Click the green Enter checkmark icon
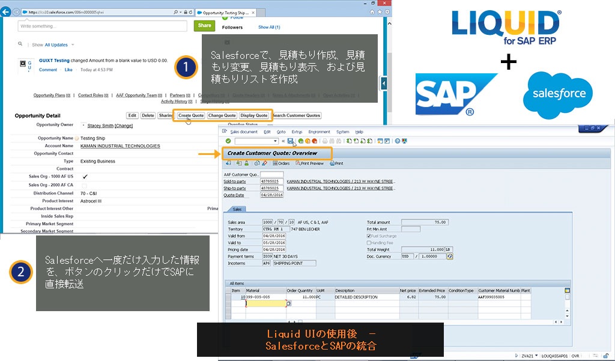 [228, 141]
